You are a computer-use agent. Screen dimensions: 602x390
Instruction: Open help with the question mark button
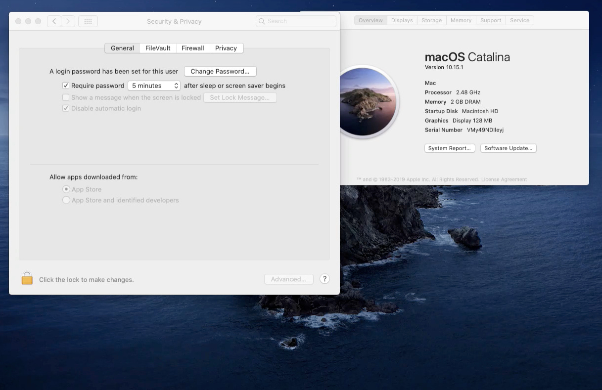[324, 279]
